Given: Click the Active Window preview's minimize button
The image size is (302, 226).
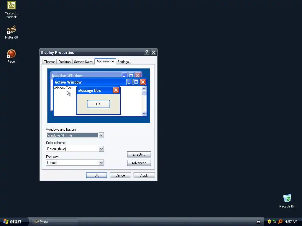Looking at the screenshot, I should pyautogui.click(x=129, y=82).
